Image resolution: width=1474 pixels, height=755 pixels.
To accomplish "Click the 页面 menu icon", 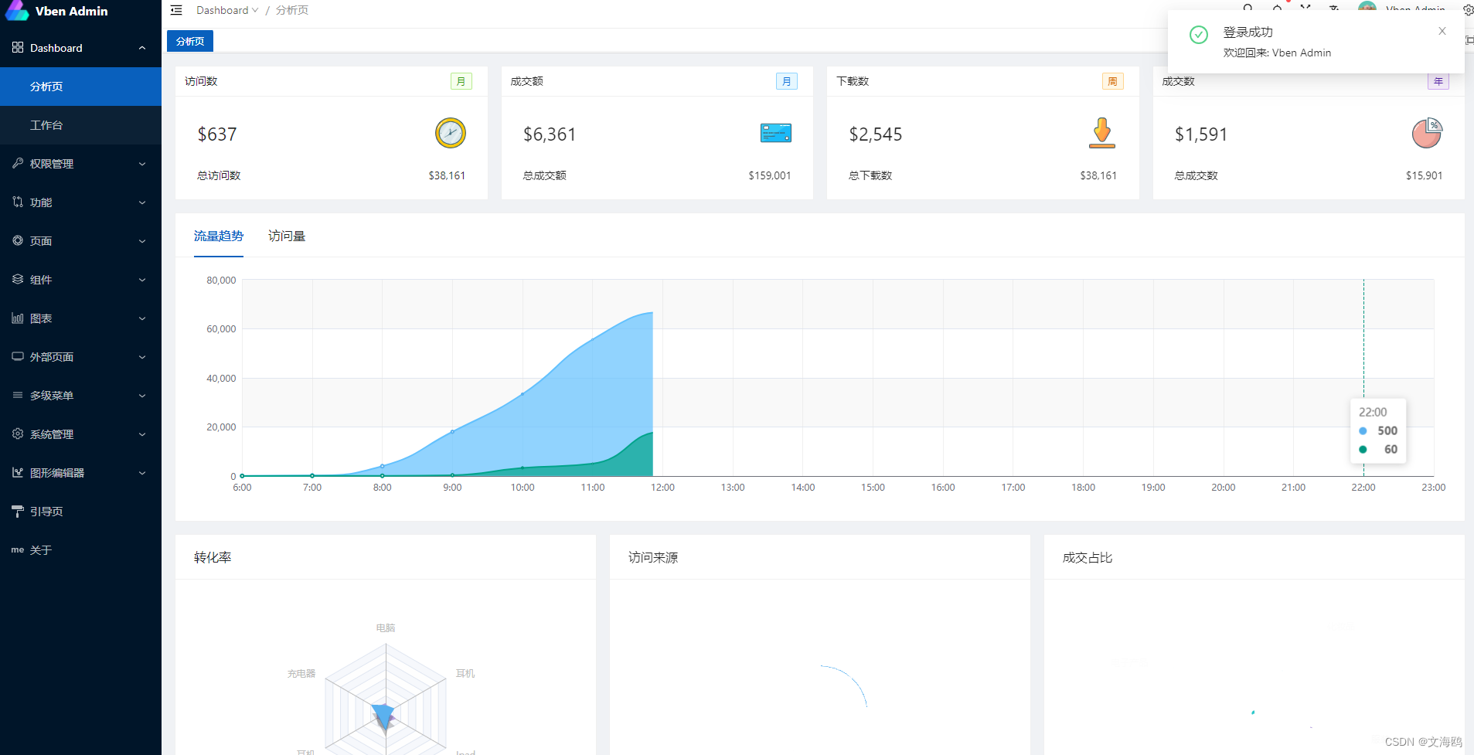I will click(18, 240).
